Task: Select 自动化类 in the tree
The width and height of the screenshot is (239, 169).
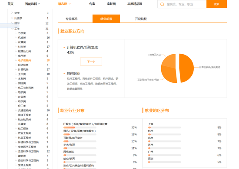Action: (x=23, y=65)
